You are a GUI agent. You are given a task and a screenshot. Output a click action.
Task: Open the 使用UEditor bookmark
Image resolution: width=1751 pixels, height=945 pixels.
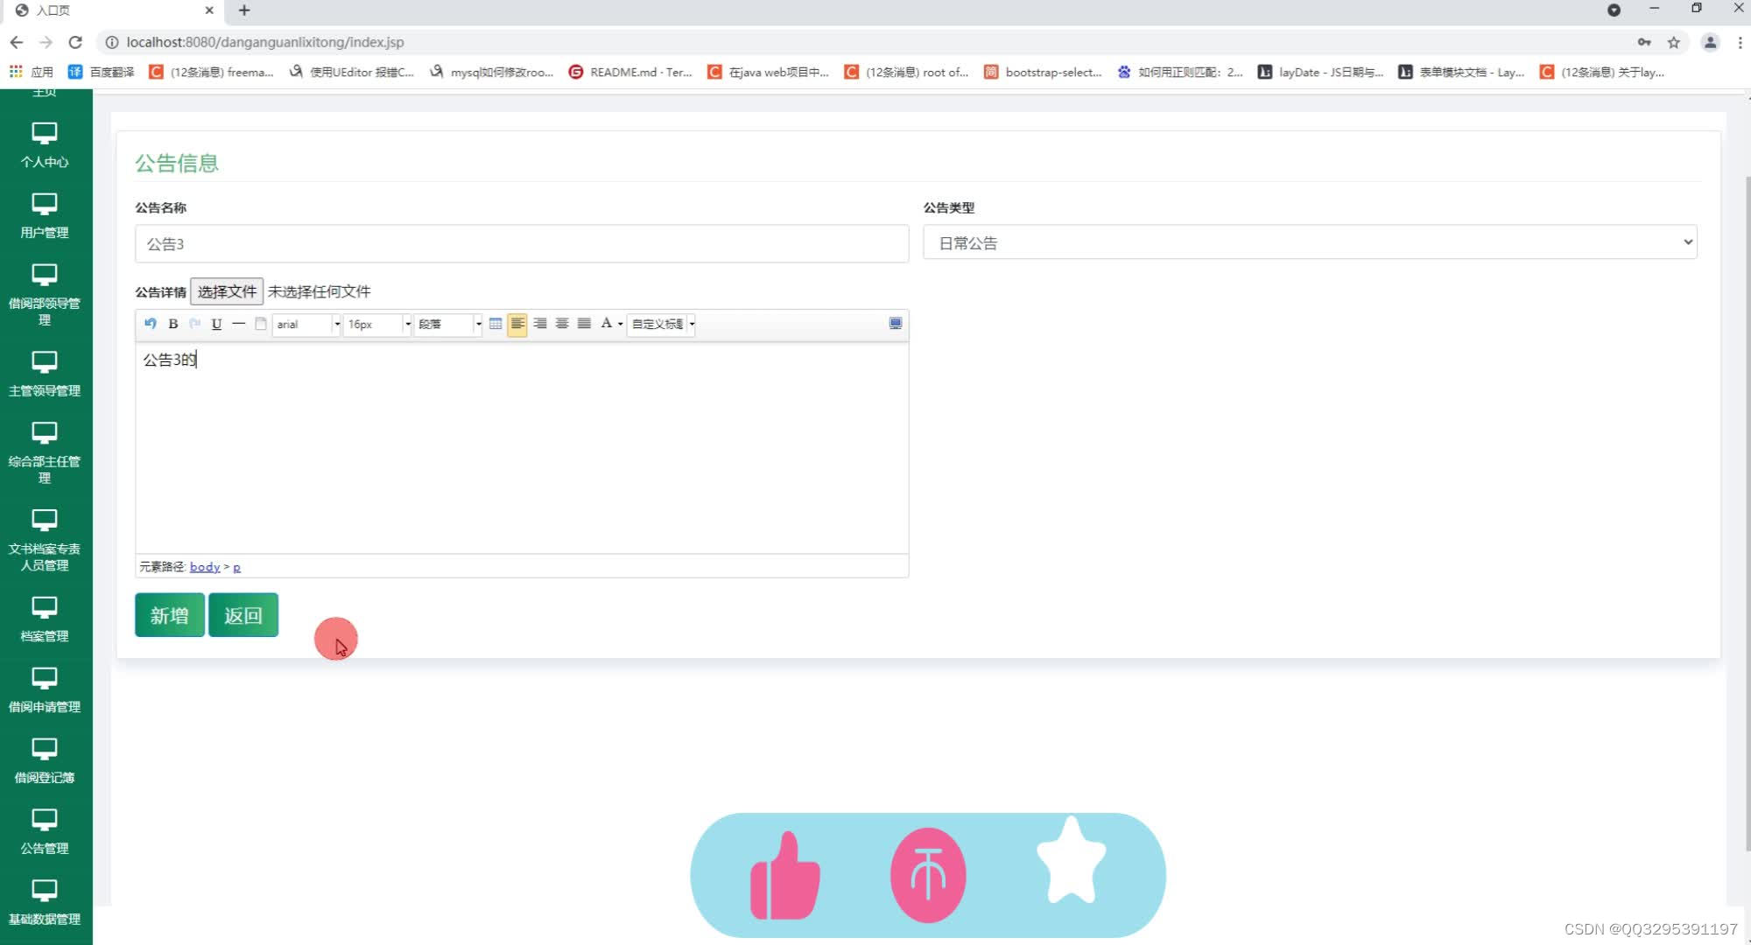click(351, 72)
